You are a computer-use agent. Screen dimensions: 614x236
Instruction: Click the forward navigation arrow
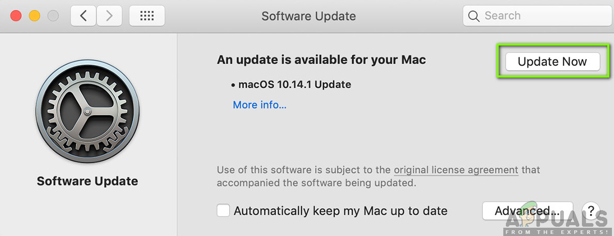(109, 16)
